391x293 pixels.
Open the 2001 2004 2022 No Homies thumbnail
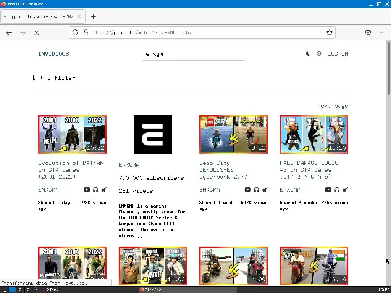pyautogui.click(x=72, y=266)
